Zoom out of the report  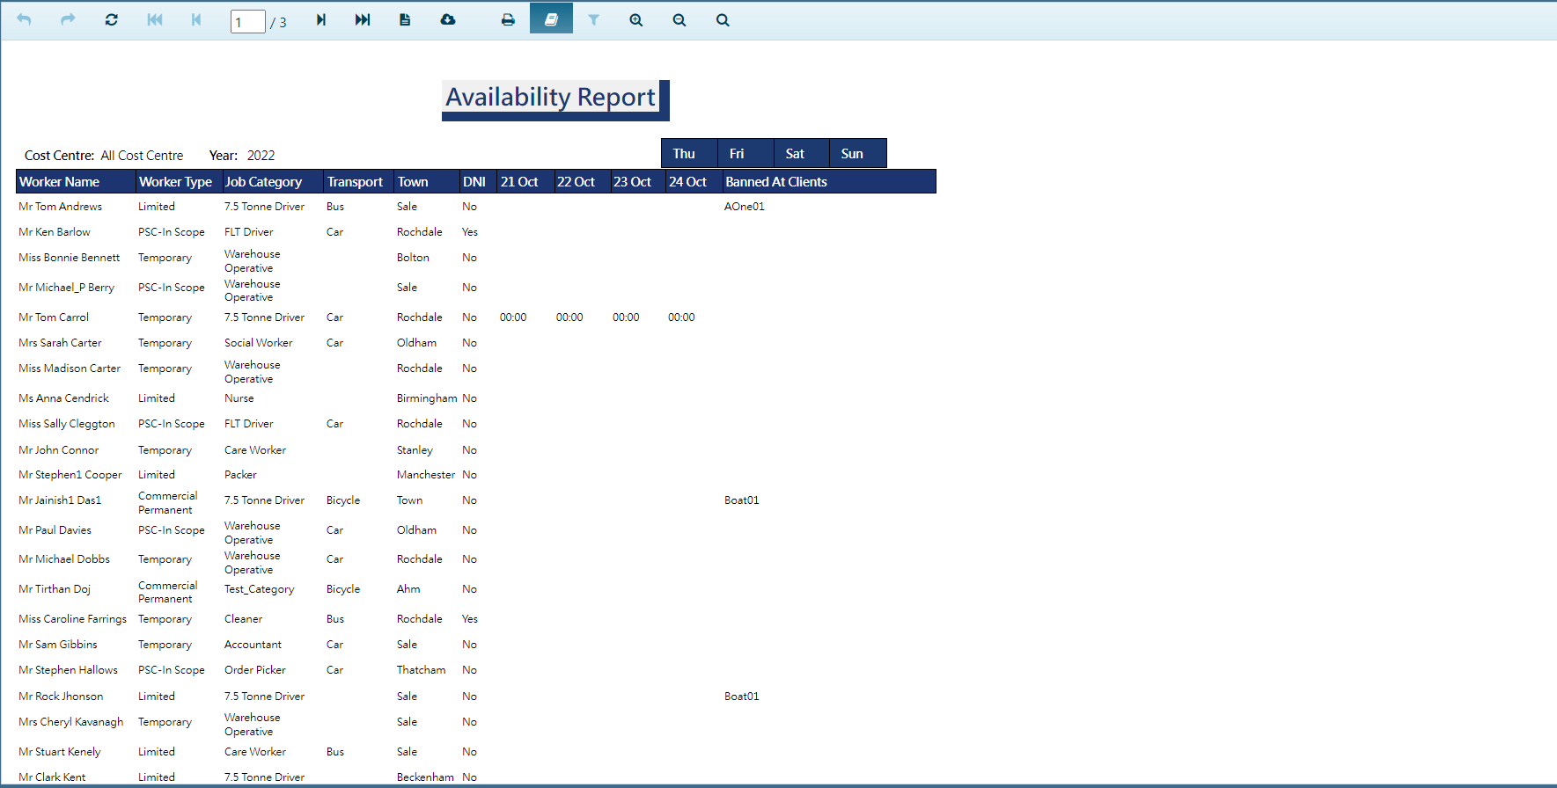(x=679, y=19)
